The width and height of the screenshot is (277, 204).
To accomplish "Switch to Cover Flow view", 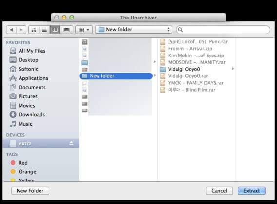I will (66, 30).
